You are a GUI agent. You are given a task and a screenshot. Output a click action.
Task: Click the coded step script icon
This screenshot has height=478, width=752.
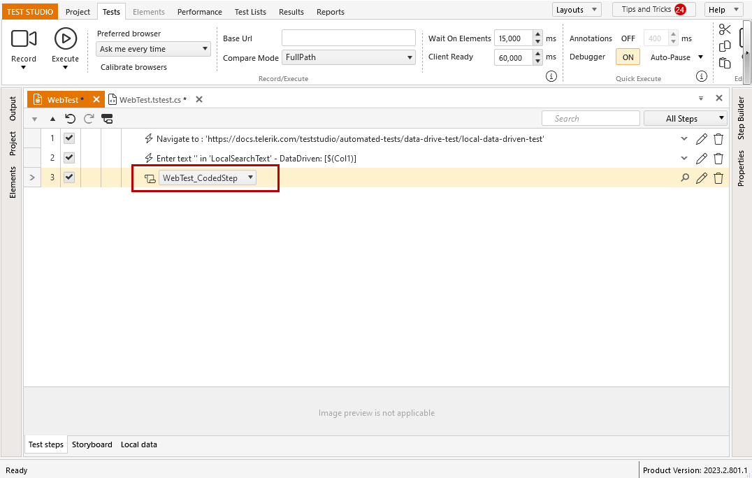click(x=150, y=178)
